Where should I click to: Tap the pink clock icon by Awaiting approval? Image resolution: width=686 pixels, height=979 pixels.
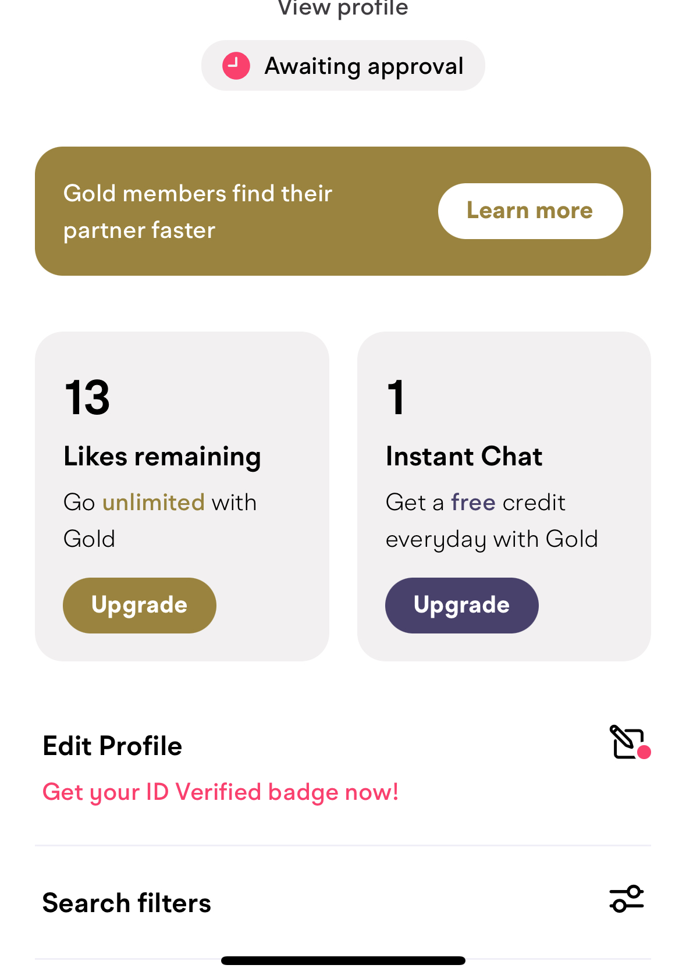tap(236, 66)
